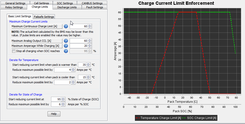Click help icon for Maximum Analog Output CCL
The image size is (245, 124).
point(66,41)
